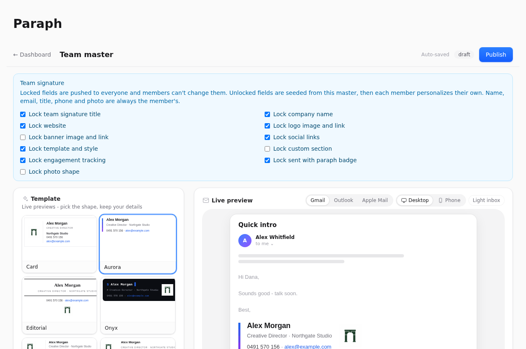Click the Paraph app heading
526x349 pixels.
coord(37,24)
